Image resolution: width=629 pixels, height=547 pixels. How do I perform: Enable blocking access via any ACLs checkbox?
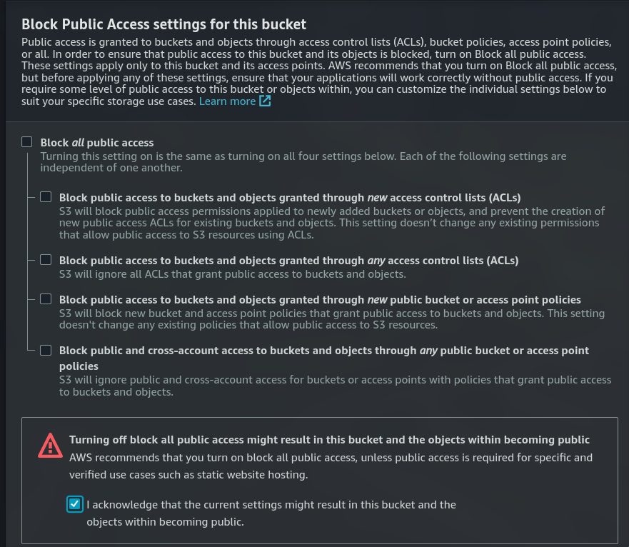click(x=46, y=260)
